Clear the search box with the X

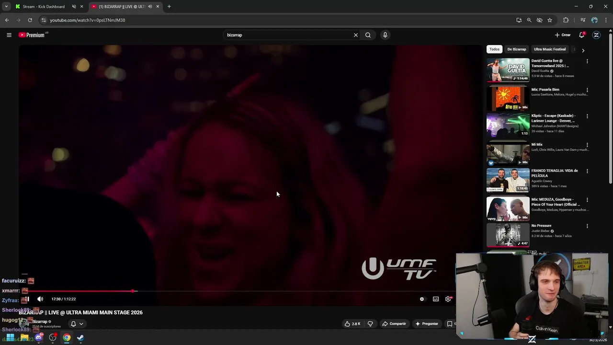coord(356,35)
